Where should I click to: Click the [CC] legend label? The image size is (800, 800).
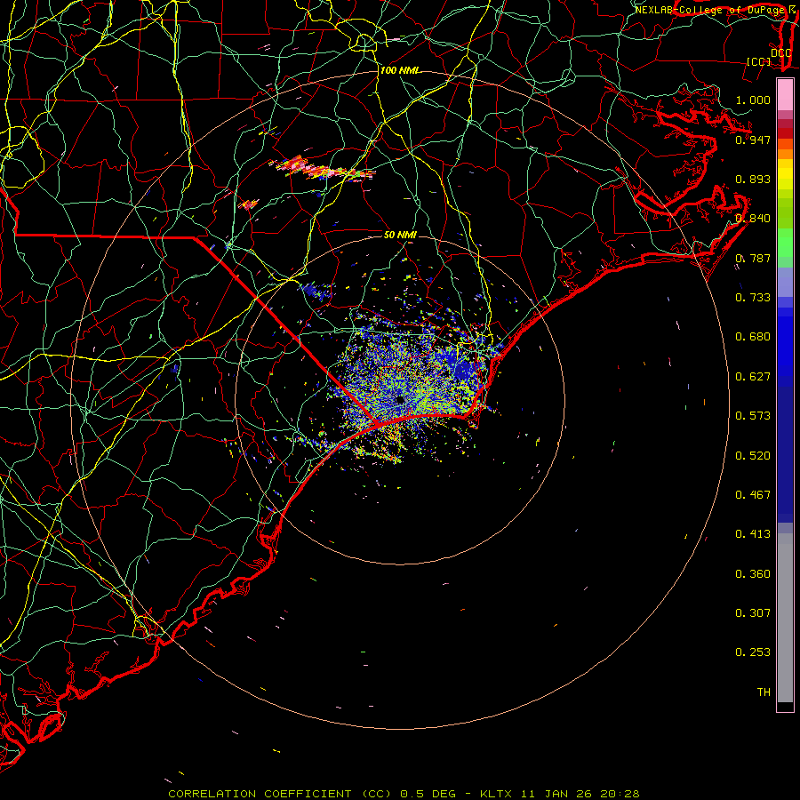pyautogui.click(x=759, y=61)
